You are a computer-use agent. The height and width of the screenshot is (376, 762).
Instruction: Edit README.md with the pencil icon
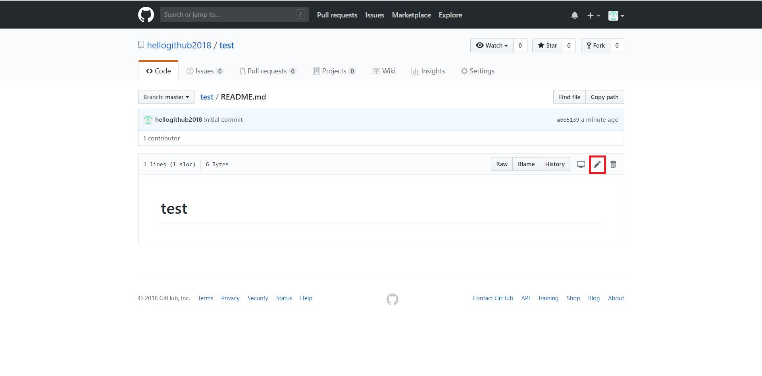pyautogui.click(x=597, y=164)
